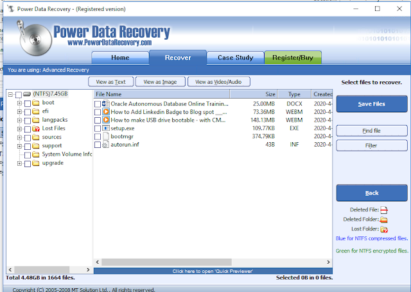Image resolution: width=411 pixels, height=292 pixels.
Task: Check the box for bootmgr
Action: pyautogui.click(x=98, y=136)
